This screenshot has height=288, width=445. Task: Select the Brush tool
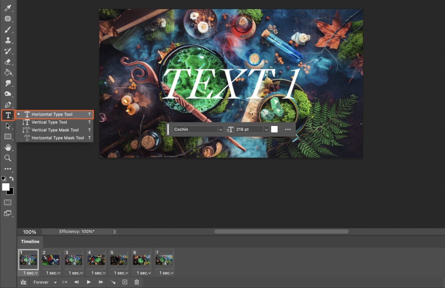point(7,30)
